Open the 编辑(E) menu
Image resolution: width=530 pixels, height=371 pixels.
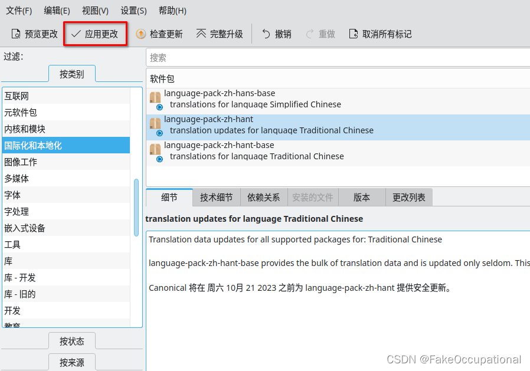(57, 11)
